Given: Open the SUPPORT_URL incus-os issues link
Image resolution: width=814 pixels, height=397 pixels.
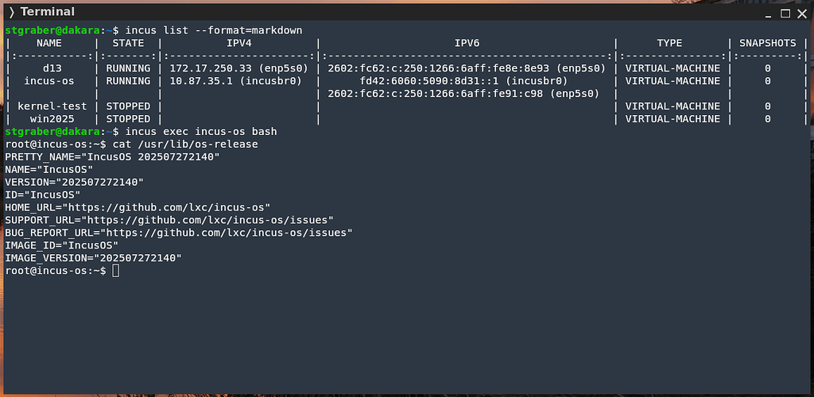Looking at the screenshot, I should [x=215, y=220].
